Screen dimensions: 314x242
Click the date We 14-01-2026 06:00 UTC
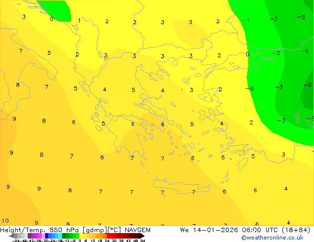pyautogui.click(x=229, y=230)
